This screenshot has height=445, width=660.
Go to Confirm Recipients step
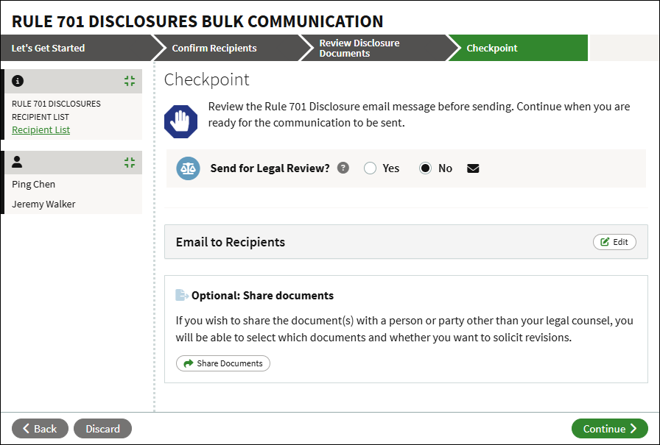tap(214, 49)
